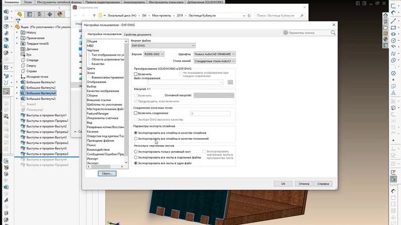This screenshot has width=401, height=225.
Task: Select export all sheets to separate files
Action: [135, 157]
